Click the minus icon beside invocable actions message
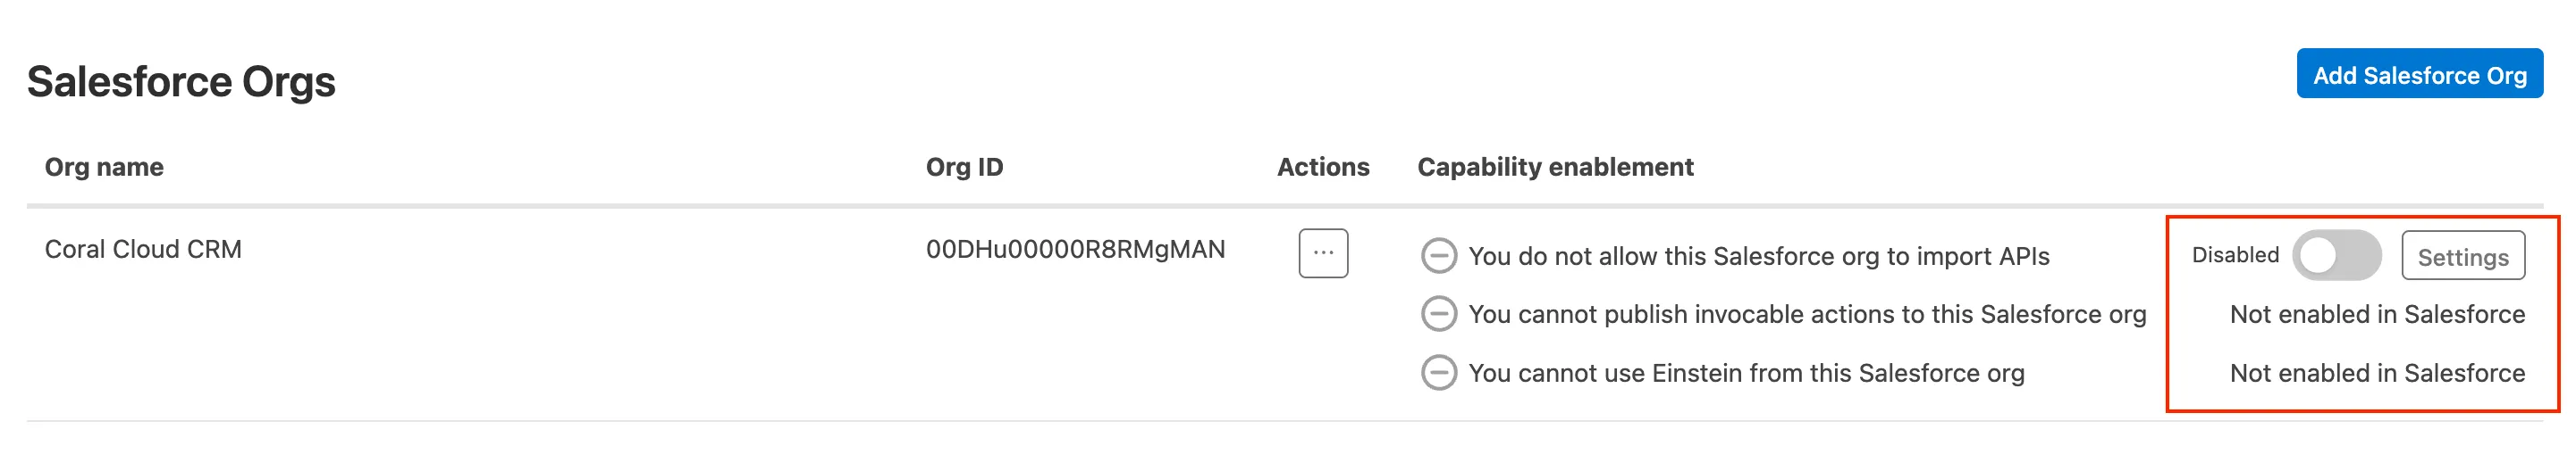The width and height of the screenshot is (2576, 471). click(x=1438, y=314)
